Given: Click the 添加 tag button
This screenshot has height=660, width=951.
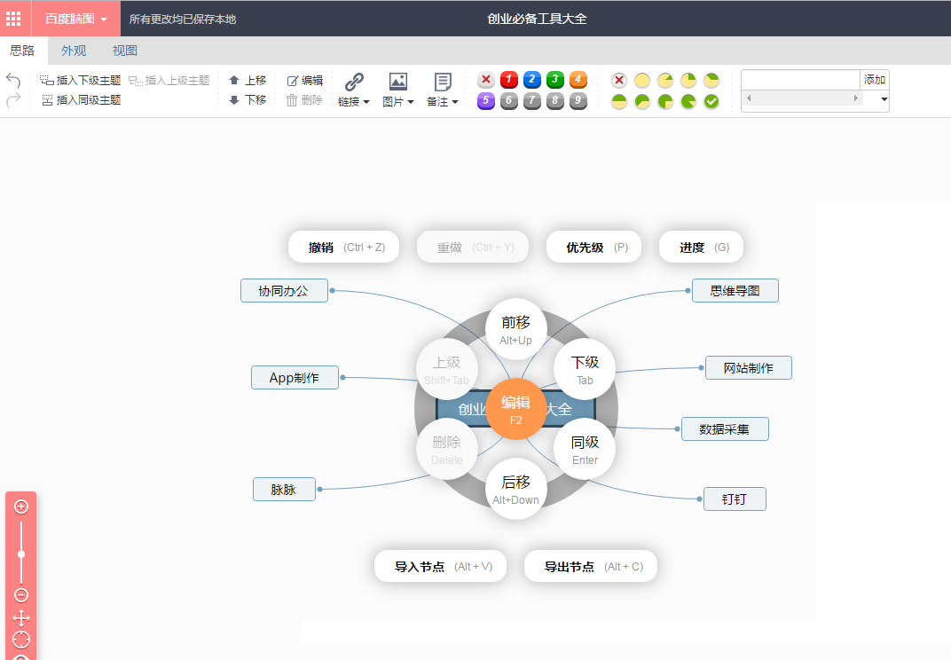Looking at the screenshot, I should click(x=875, y=80).
